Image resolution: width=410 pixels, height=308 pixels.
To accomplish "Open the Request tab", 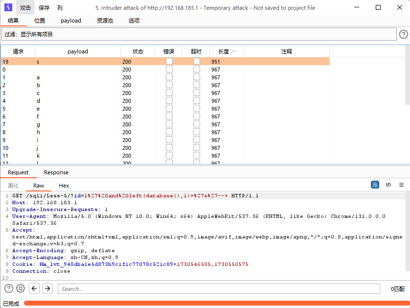I will tap(18, 172).
